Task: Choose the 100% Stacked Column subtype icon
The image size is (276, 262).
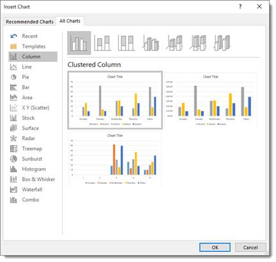Action: tap(126, 43)
